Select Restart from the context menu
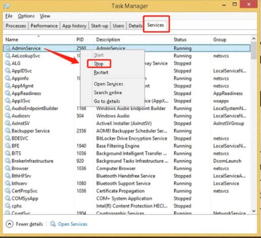Viewport: 261px width, 238px height. pos(101,73)
